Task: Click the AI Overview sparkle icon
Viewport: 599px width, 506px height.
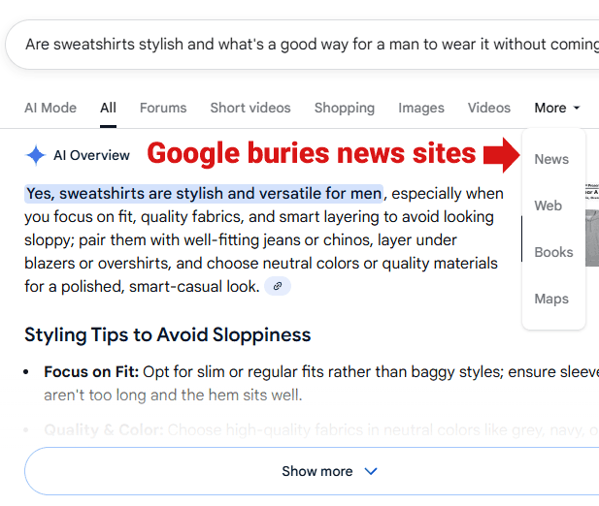Action: click(36, 155)
